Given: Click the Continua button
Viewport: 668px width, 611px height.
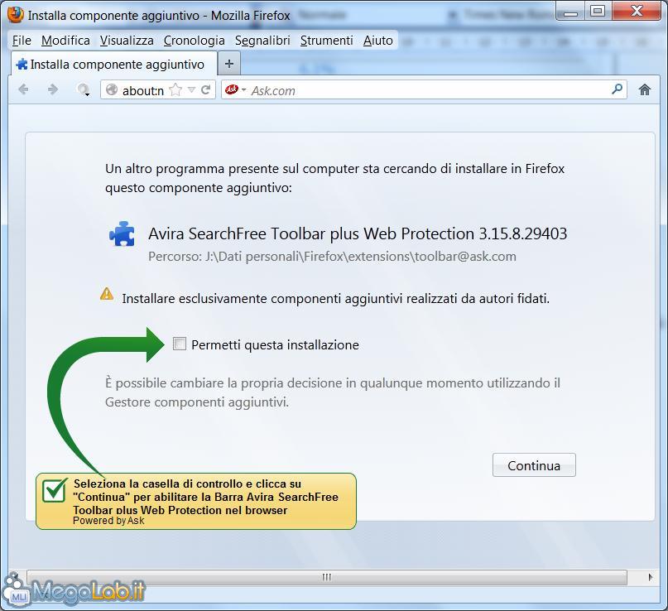Looking at the screenshot, I should (534, 465).
